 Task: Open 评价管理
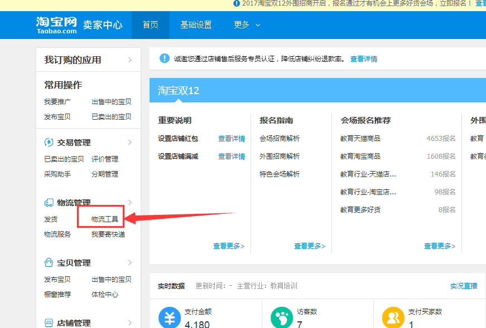pos(105,159)
